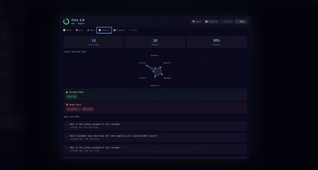Switch to the Quiz tab
Screen dimensions: 318x170
tap(80, 30)
